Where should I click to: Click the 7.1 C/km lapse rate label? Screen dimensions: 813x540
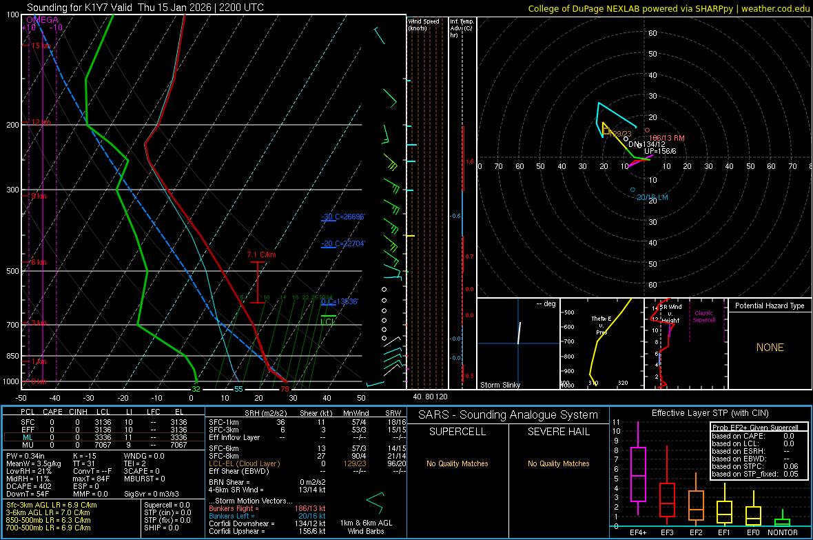tap(261, 254)
